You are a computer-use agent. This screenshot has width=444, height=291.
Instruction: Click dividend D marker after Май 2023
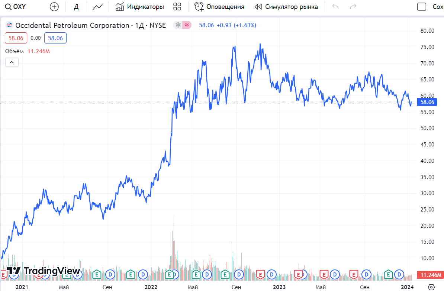tap(335, 274)
